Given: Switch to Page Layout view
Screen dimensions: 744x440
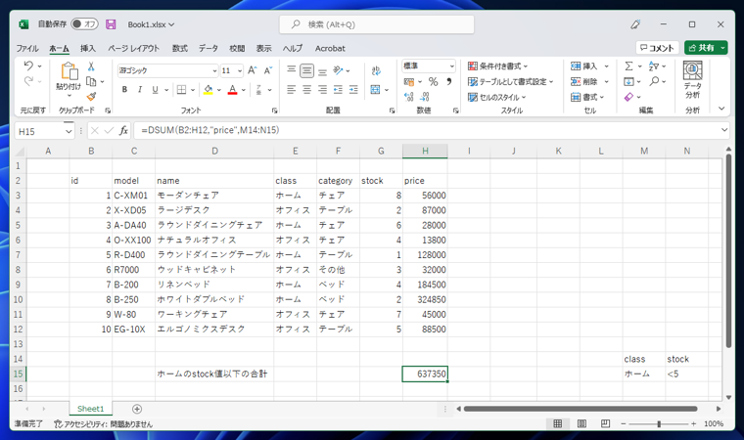Looking at the screenshot, I should [x=581, y=423].
